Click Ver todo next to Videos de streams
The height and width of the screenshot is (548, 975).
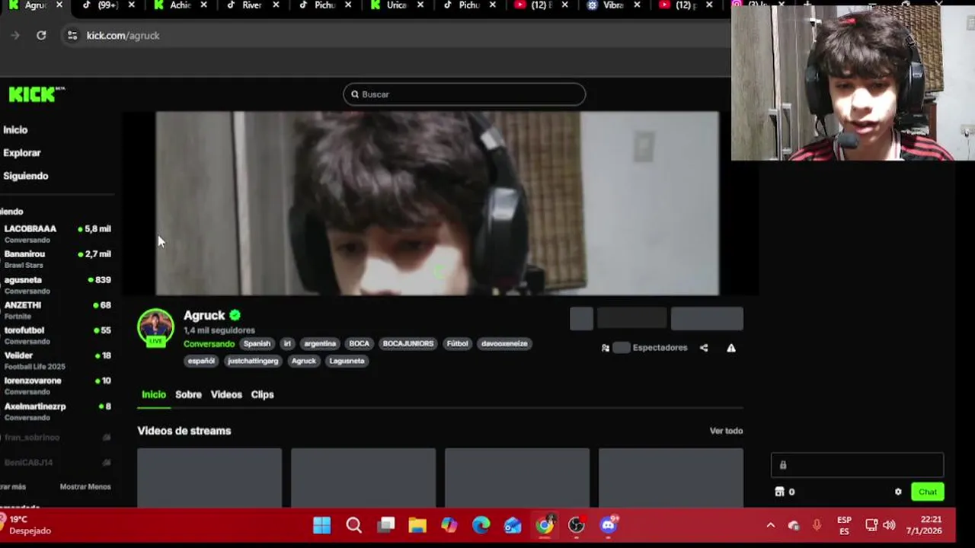(x=726, y=431)
